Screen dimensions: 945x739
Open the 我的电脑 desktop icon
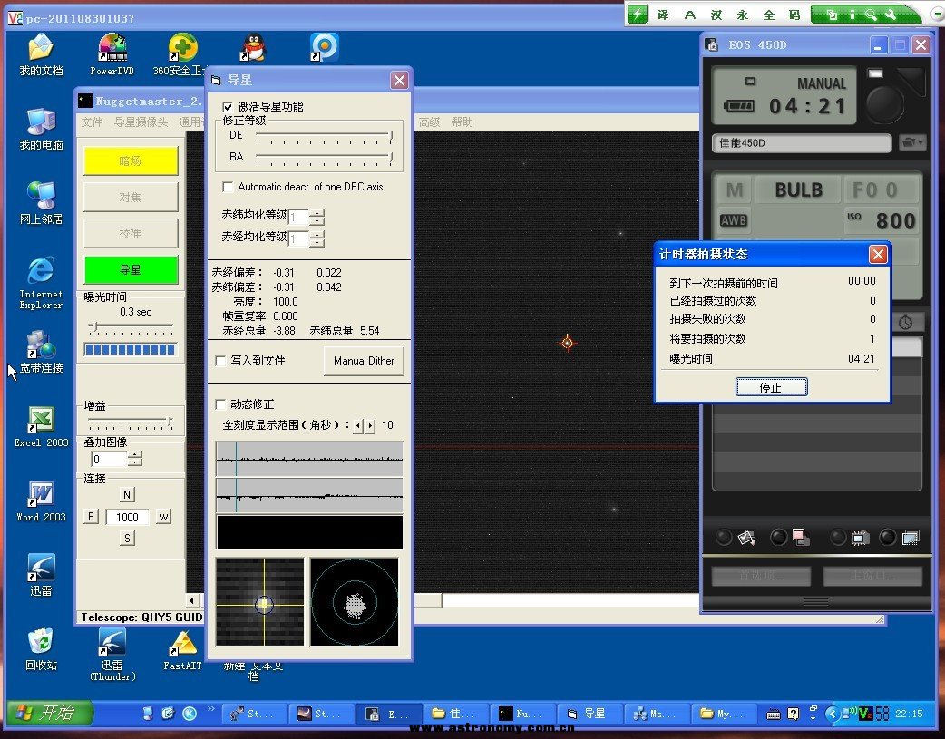pos(41,129)
